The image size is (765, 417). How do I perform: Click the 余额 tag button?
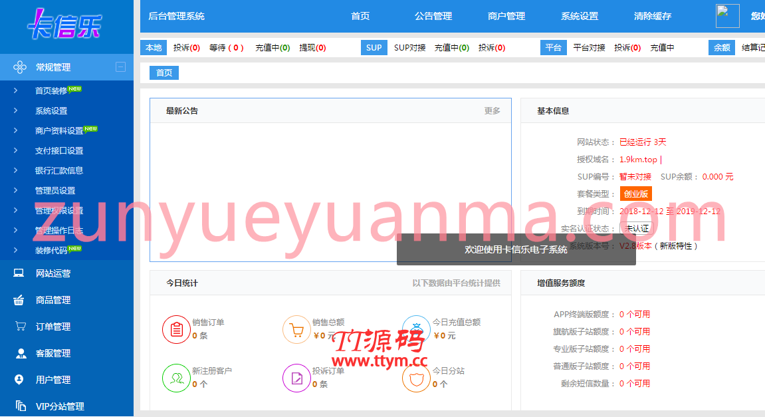722,47
